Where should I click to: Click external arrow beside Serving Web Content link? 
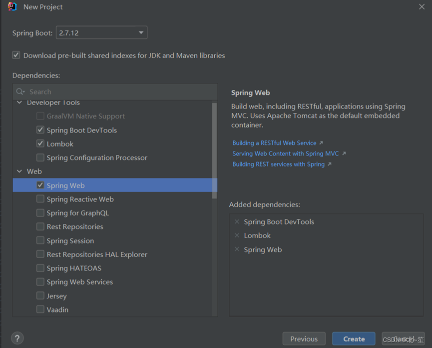coord(344,153)
